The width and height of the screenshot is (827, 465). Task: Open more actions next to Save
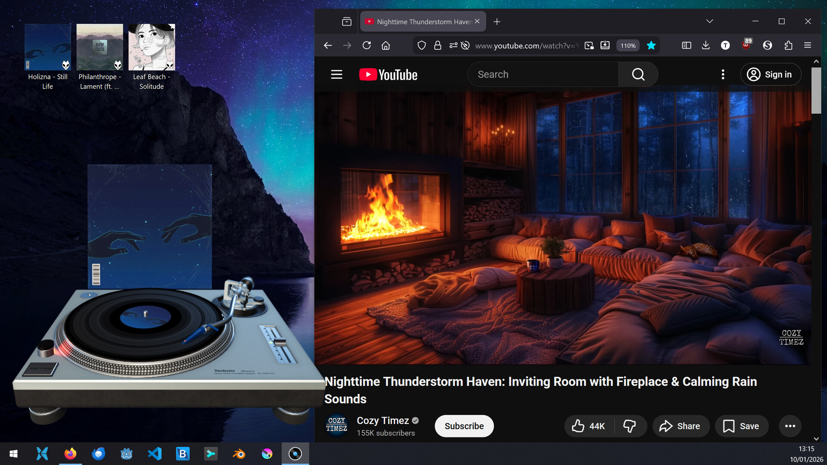(x=790, y=426)
